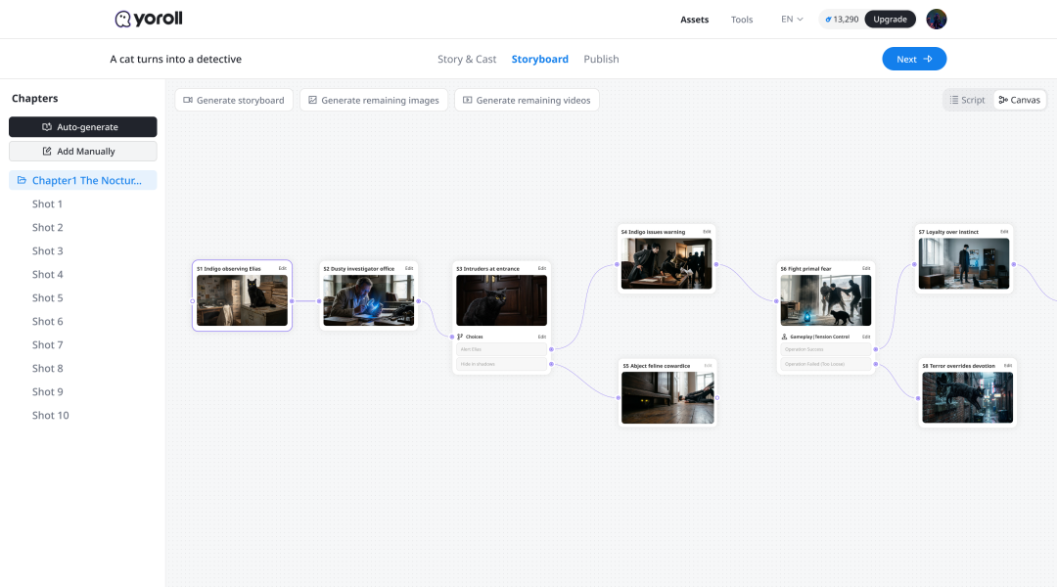1057x587 pixels.
Task: Open S5 Abject feline cowardice thumbnail
Action: 667,397
